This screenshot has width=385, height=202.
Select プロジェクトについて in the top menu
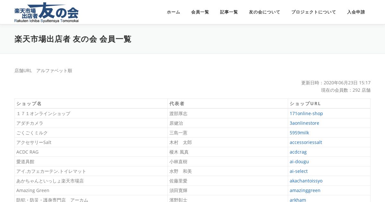[x=313, y=12]
